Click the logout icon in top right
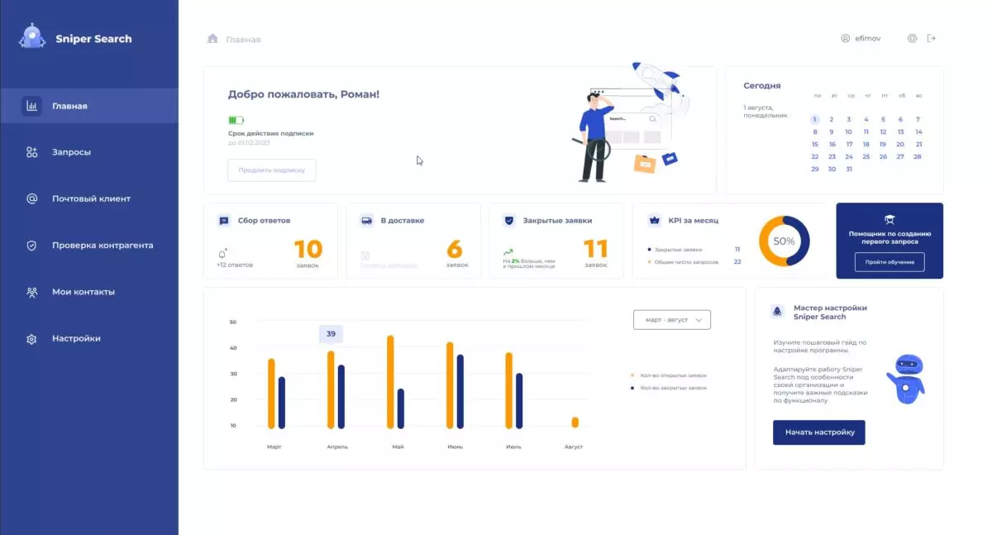The image size is (992, 535). (x=932, y=38)
